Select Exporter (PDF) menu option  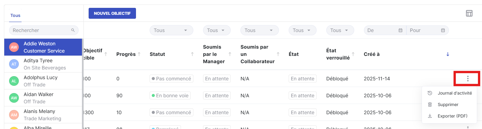452,116
